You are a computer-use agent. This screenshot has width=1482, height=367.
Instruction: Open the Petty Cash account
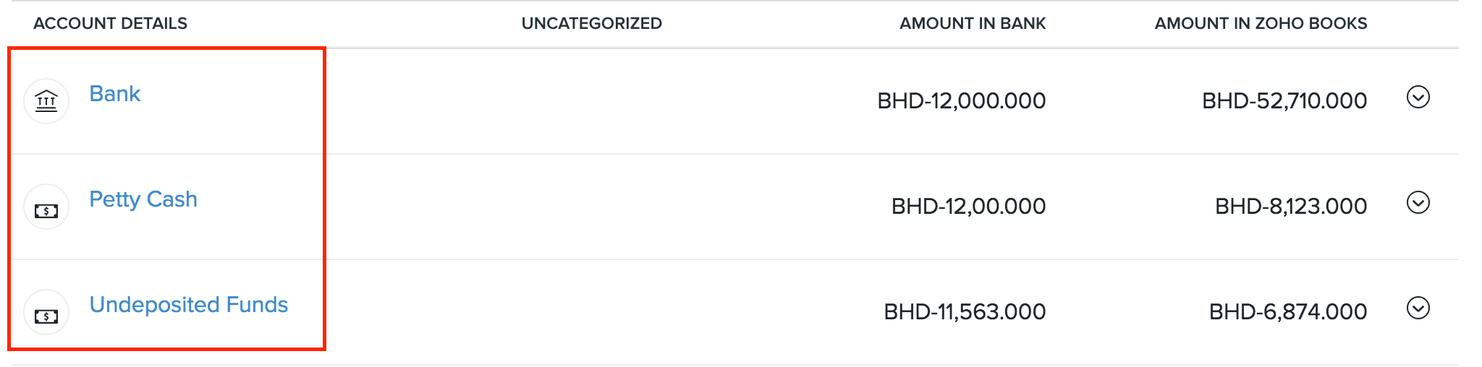tap(143, 199)
